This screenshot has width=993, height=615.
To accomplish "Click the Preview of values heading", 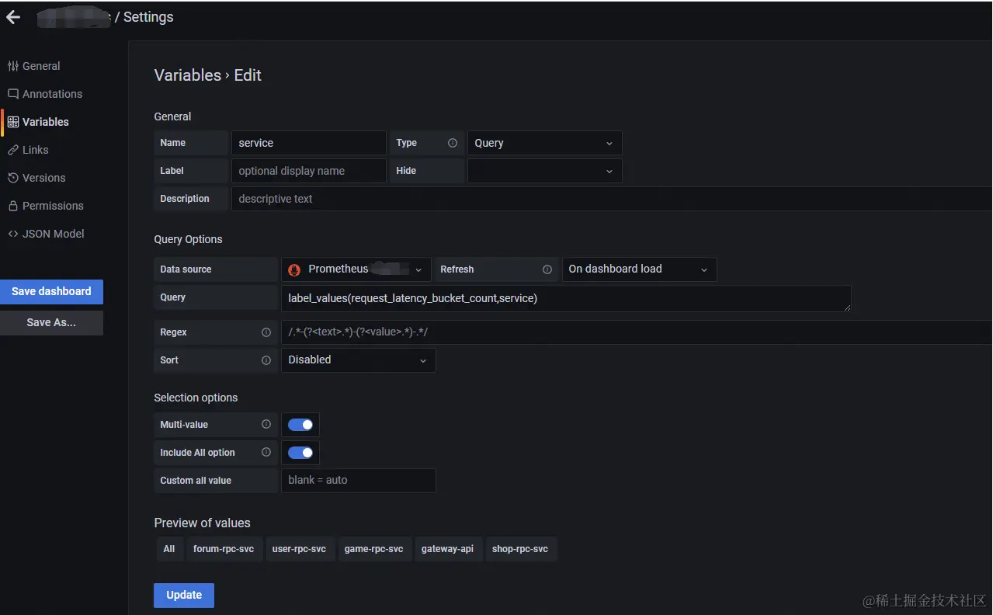I will (202, 523).
